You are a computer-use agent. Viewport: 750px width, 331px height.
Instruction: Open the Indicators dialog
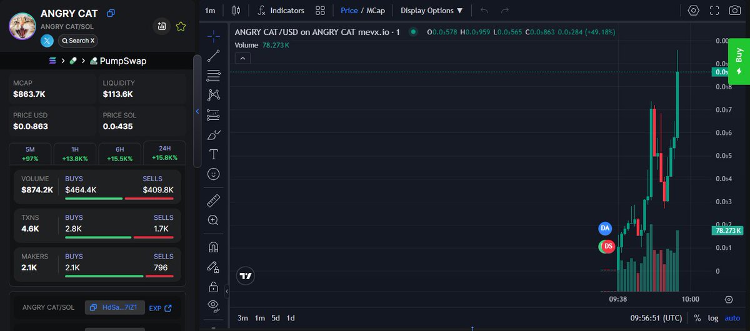coord(281,11)
